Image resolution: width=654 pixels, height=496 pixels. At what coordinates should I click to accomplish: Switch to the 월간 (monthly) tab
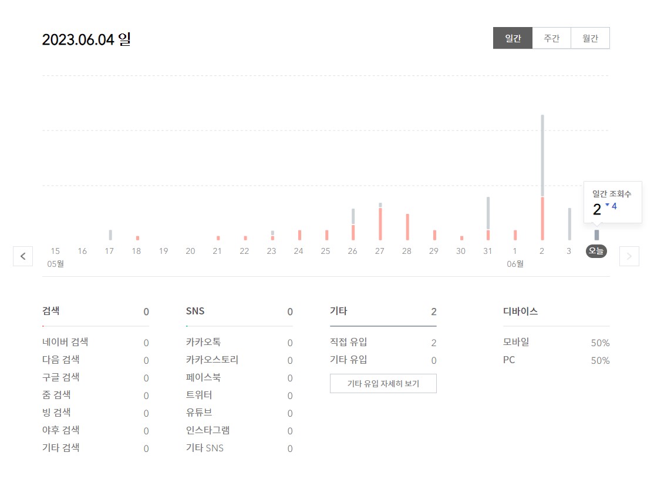[590, 38]
